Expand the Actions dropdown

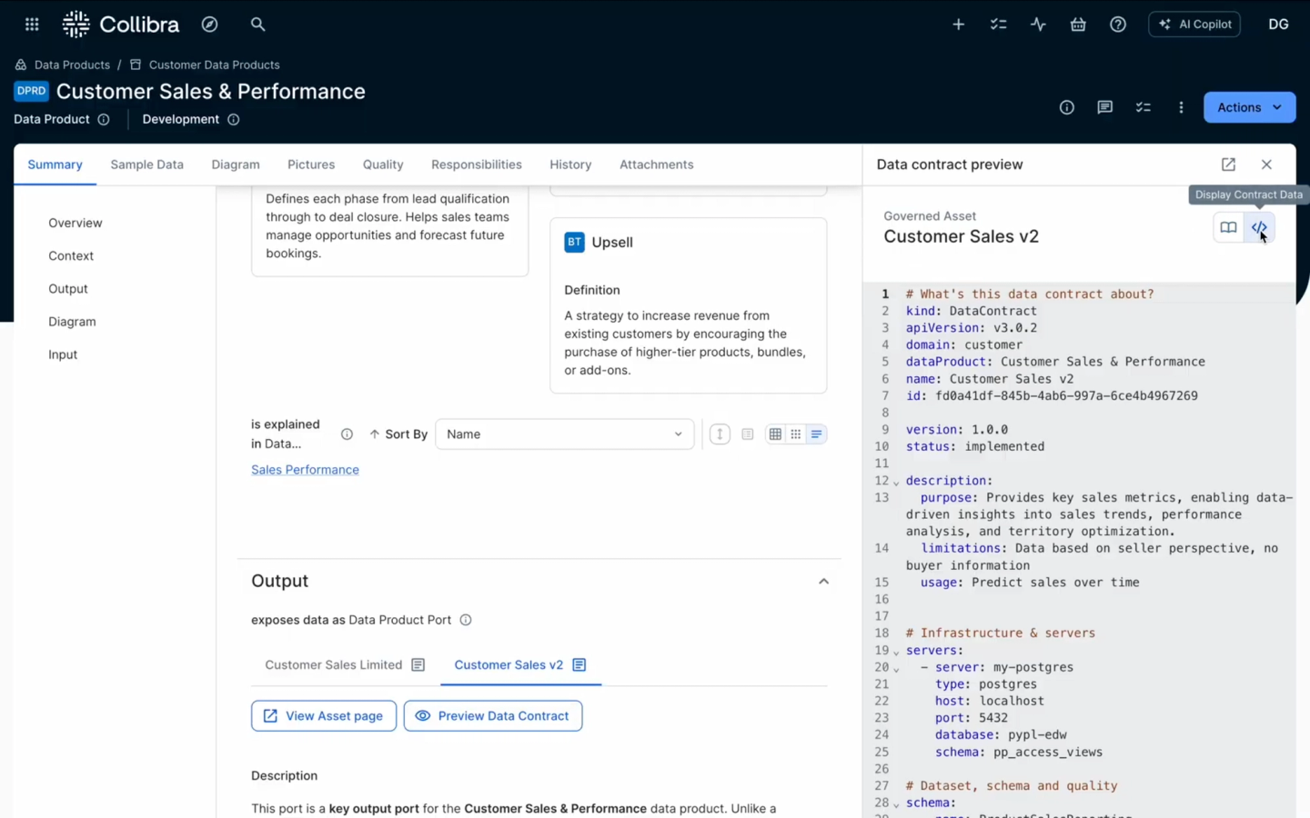coord(1248,107)
